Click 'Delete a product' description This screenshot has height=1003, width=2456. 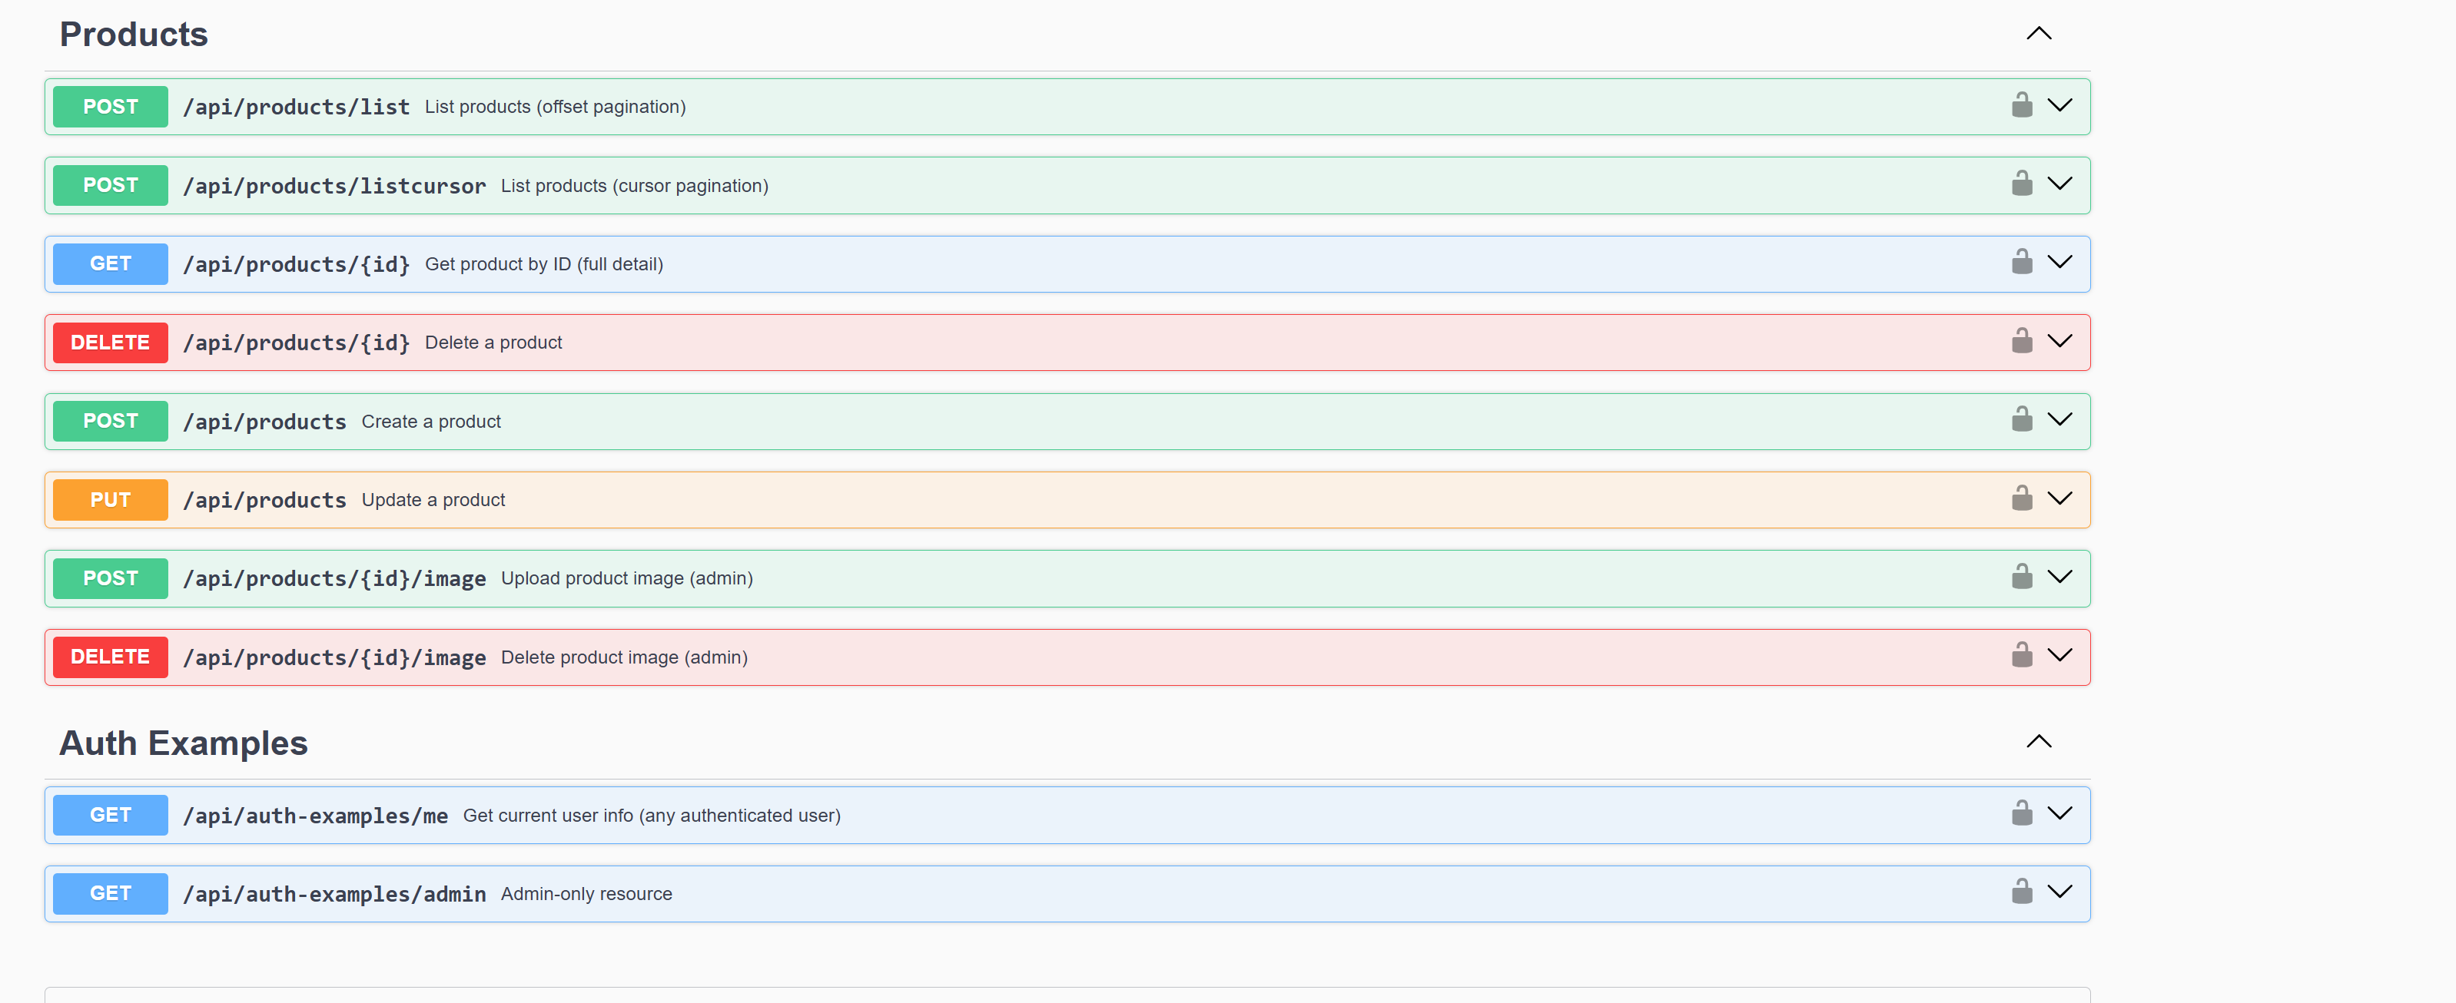point(493,343)
